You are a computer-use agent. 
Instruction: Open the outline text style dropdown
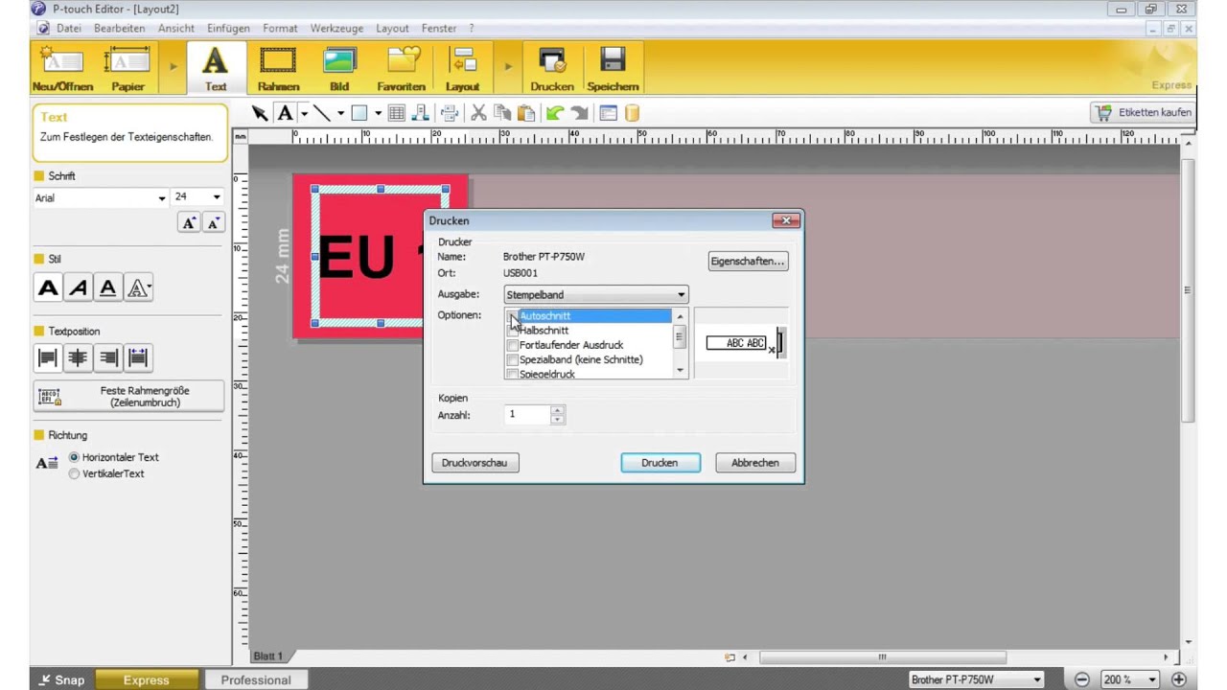[139, 287]
